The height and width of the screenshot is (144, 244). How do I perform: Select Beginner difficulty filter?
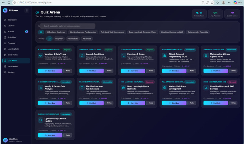59,39
